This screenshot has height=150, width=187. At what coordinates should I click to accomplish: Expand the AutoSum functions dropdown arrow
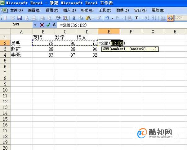click(x=142, y=18)
